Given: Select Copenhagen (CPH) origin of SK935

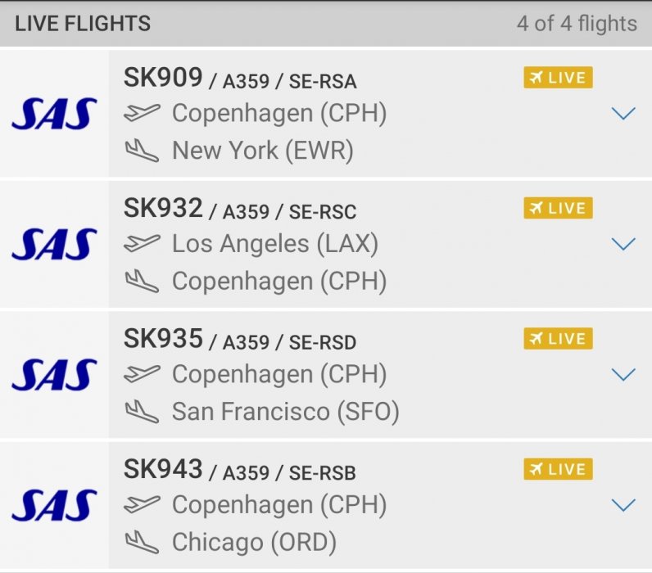Looking at the screenshot, I should click(278, 374).
